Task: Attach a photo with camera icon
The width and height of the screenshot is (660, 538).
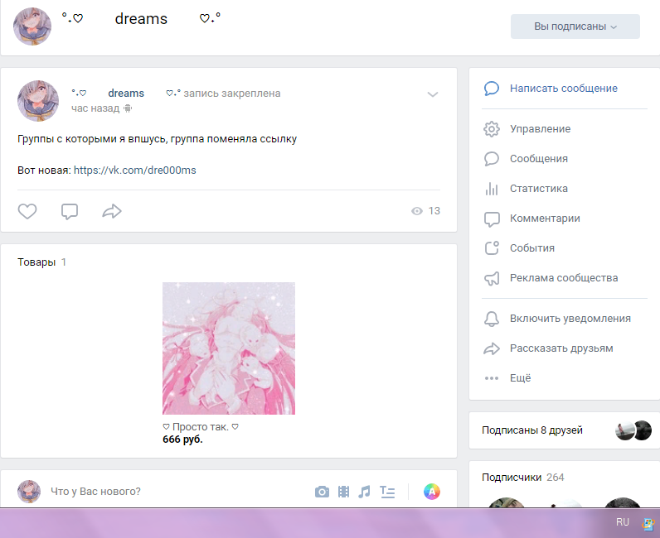Action: [x=322, y=492]
